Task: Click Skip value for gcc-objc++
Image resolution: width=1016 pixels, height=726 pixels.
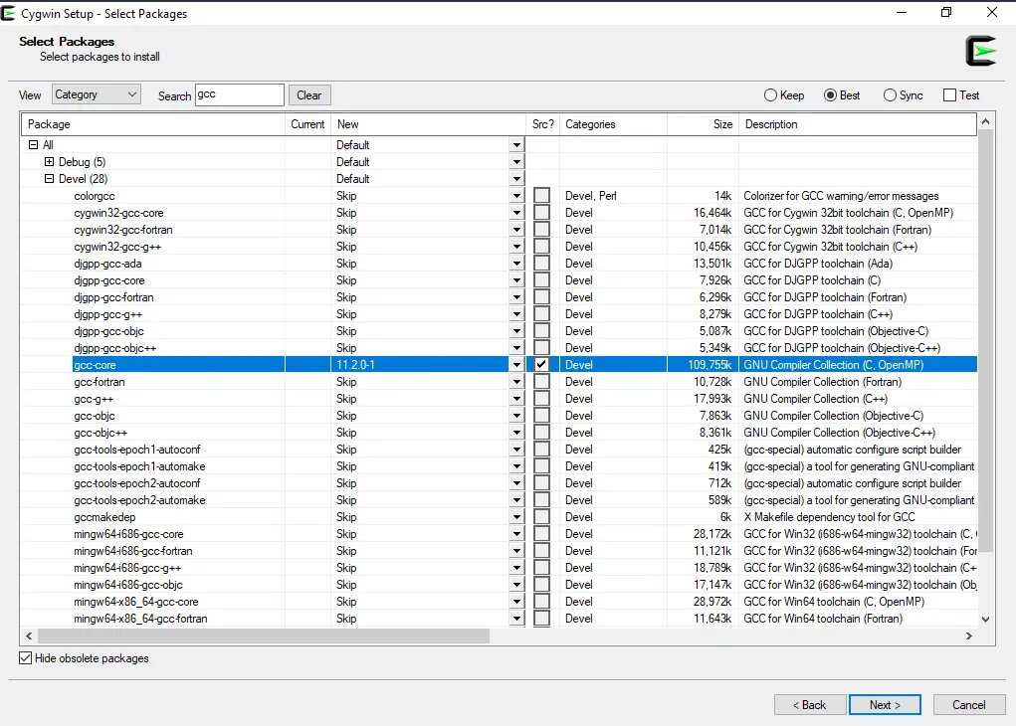Action: click(346, 433)
